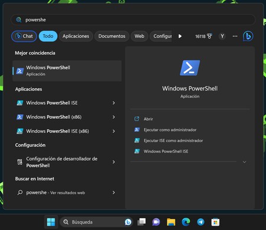
Task: Launch Microsoft Edge from taskbar
Action: pos(186,222)
